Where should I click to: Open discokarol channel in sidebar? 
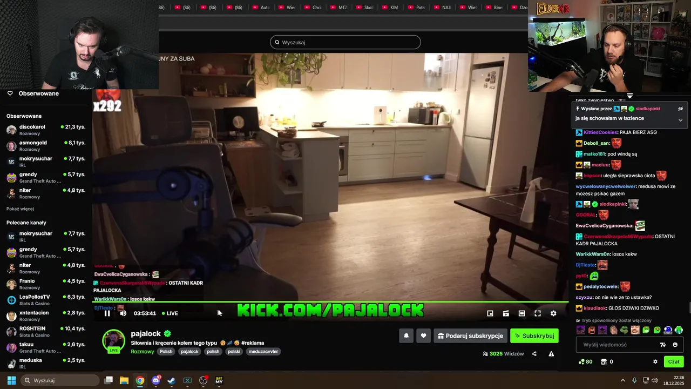46,130
